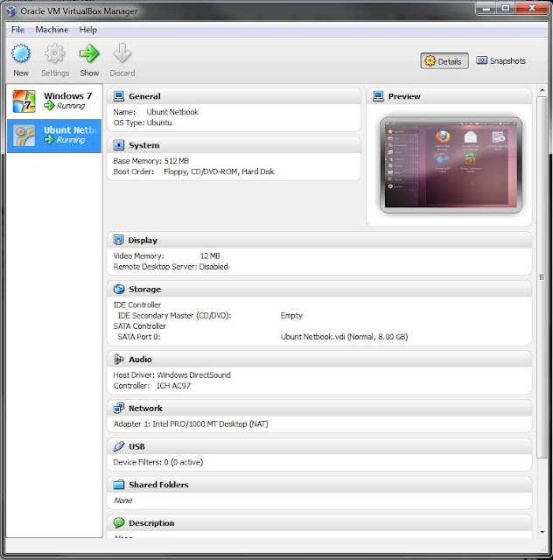Switch to the Details view
Image resolution: width=553 pixels, height=560 pixels.
pyautogui.click(x=444, y=61)
